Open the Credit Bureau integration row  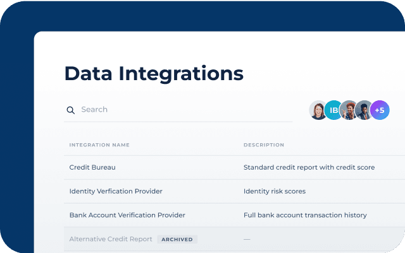click(234, 167)
